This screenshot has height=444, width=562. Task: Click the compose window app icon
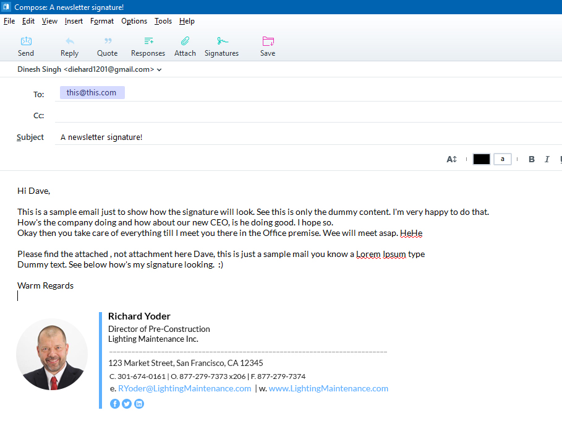click(6, 7)
